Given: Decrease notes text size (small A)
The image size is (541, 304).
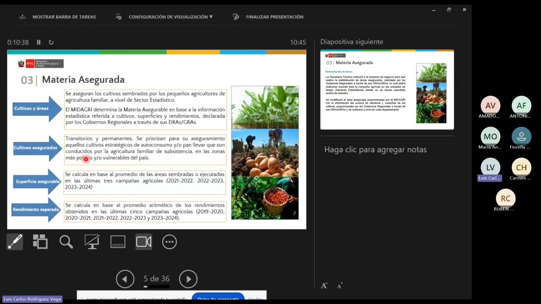Looking at the screenshot, I should click(x=339, y=286).
